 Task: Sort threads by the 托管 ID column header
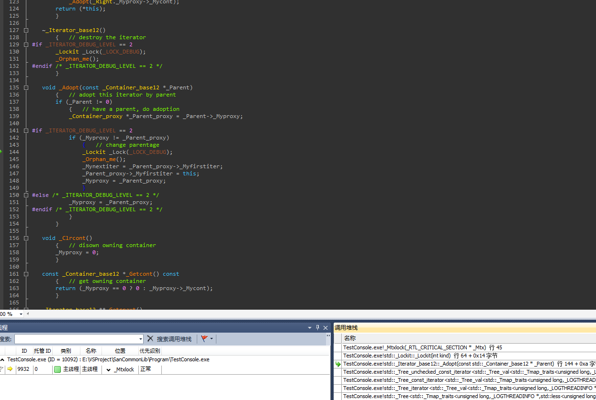(43, 351)
